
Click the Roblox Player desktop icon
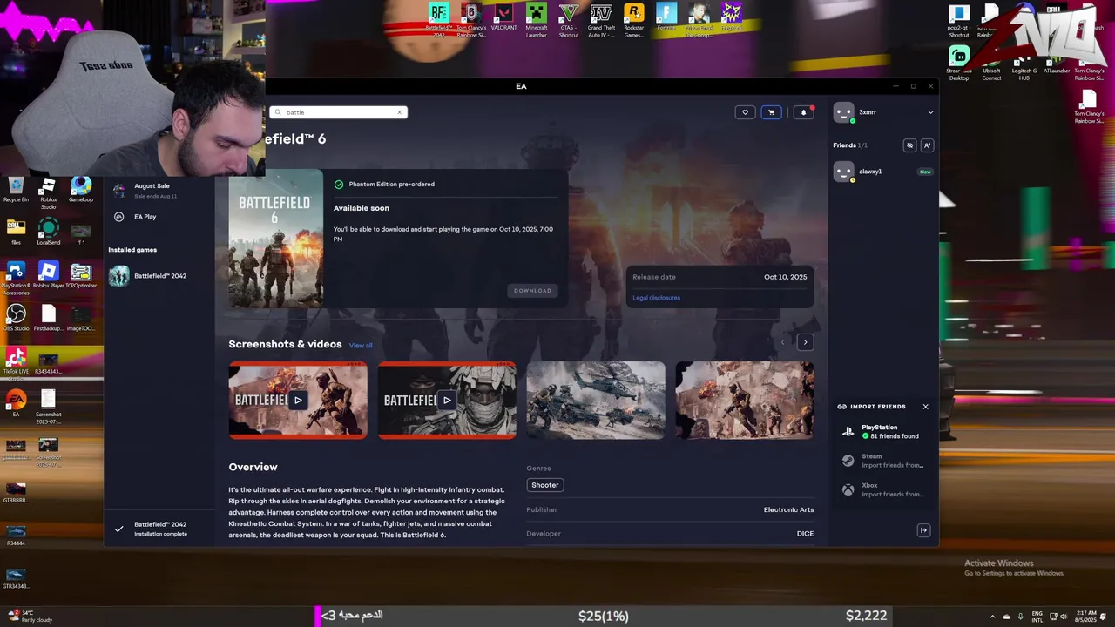(x=49, y=276)
